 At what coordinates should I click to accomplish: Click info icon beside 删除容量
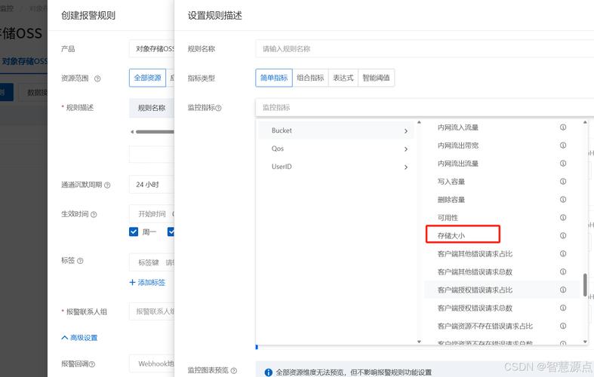point(563,200)
